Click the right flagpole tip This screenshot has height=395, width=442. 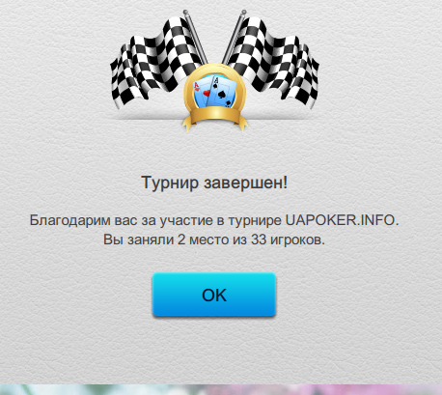[244, 13]
